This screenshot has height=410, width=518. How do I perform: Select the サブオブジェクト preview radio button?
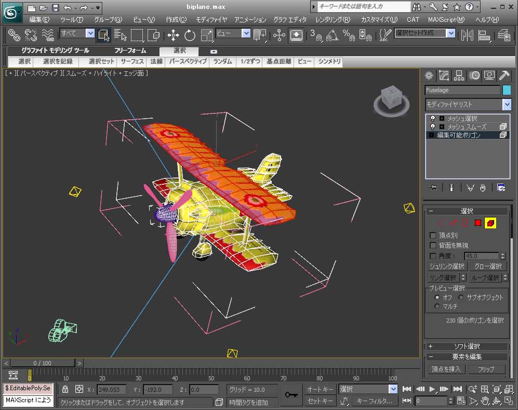tap(461, 297)
